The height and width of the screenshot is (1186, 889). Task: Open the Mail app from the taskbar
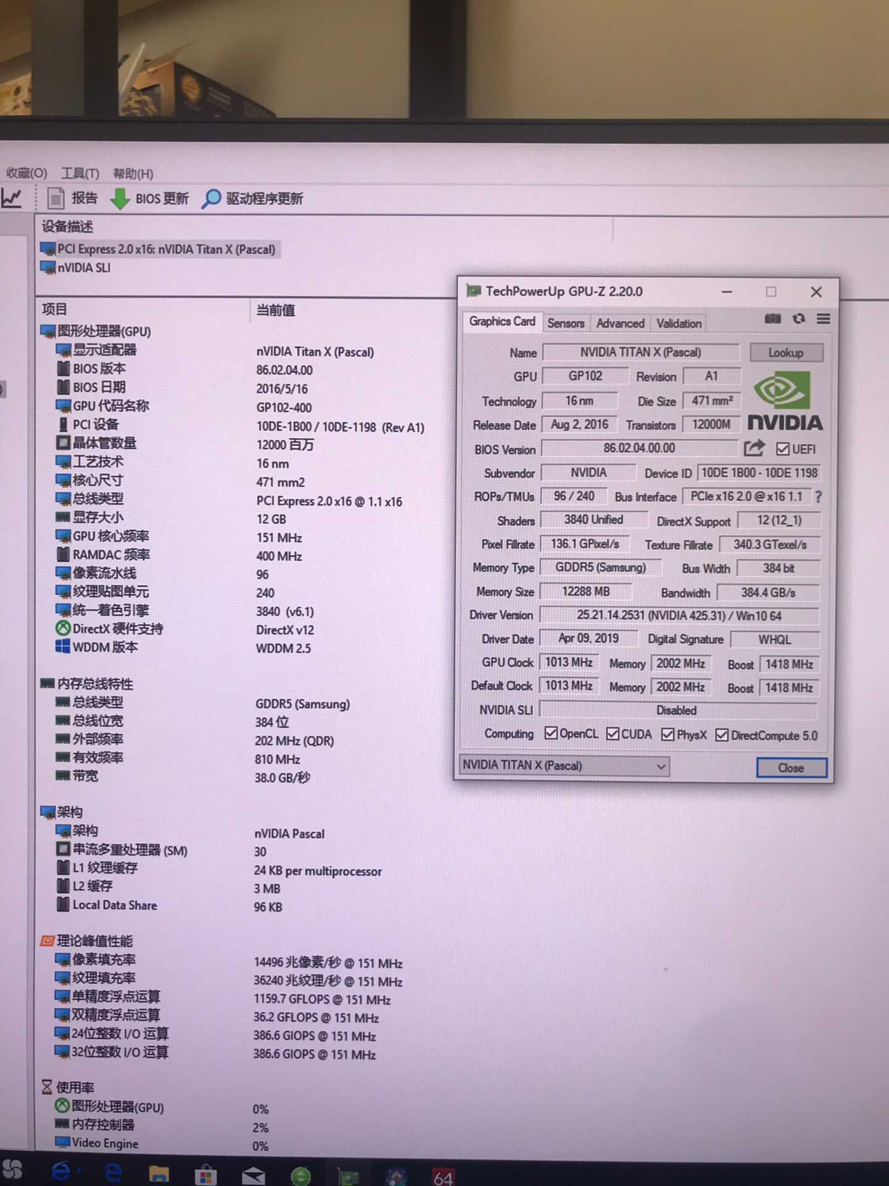coord(253,1175)
